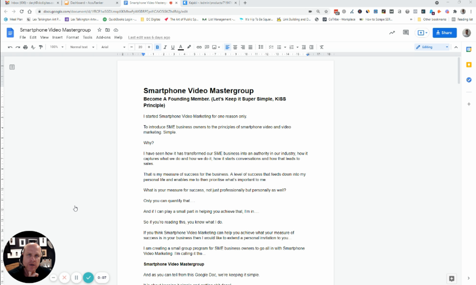Open the Insert menu
Screen dimensions: 476x285
[57, 37]
